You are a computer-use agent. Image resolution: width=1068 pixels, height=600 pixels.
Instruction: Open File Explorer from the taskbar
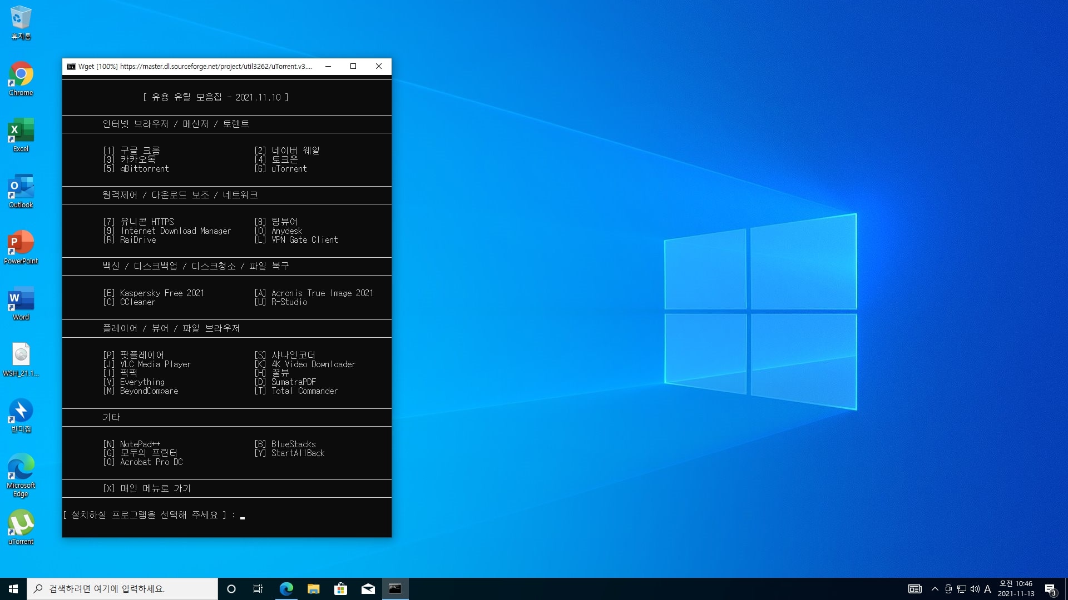coord(313,589)
